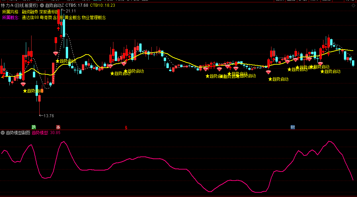Click the CTB5: 17.68 value
The width and height of the screenshot is (357, 197).
click(x=77, y=5)
